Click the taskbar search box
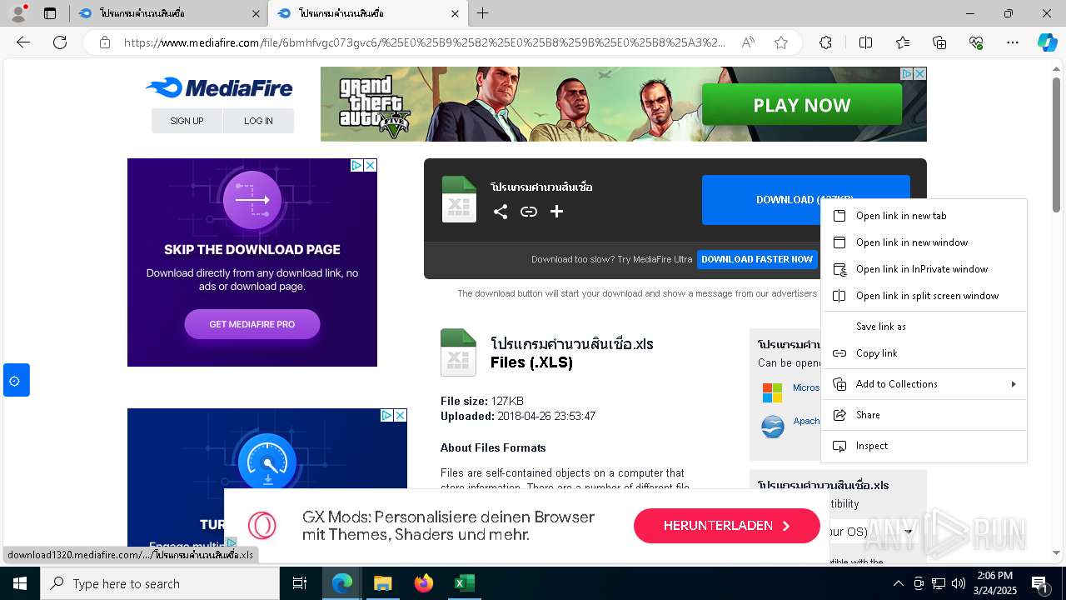Screen dimensions: 1066x600 [160, 583]
